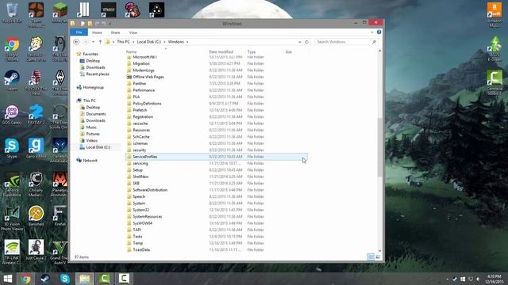The image size is (508, 285).
Task: Open the View ribbon tab
Action: pos(133,32)
